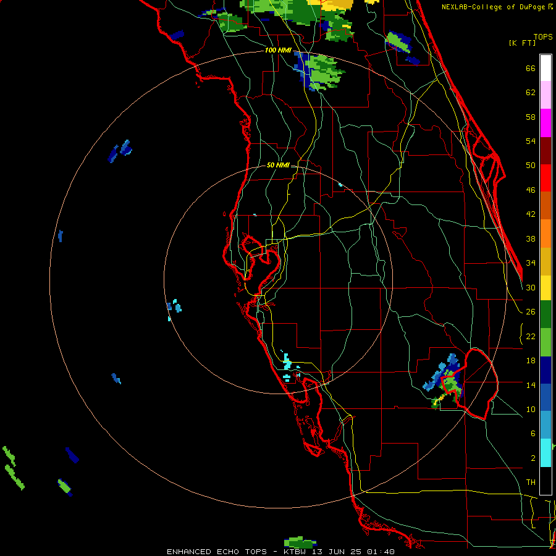Image resolution: width=556 pixels, height=556 pixels.
Task: Select the cyan legend swatch
Action: (x=545, y=453)
